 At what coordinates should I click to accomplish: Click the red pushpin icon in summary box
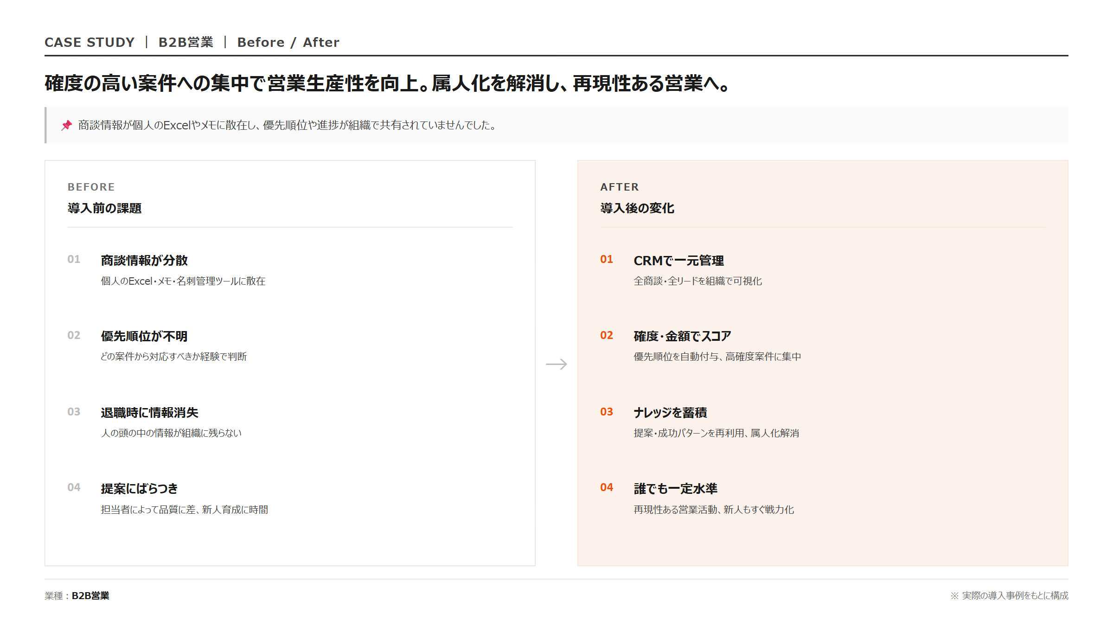[x=67, y=125]
